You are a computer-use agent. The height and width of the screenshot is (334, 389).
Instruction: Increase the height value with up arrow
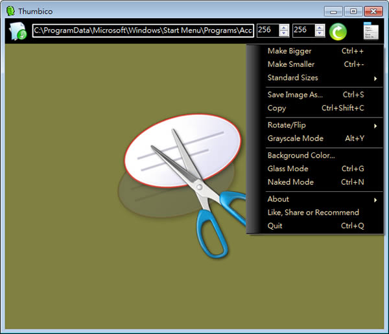320,27
